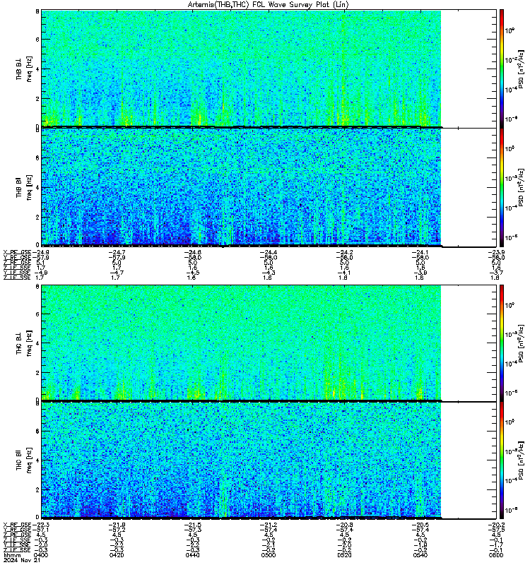Click the '2024 Nov 21' date label

point(22,560)
